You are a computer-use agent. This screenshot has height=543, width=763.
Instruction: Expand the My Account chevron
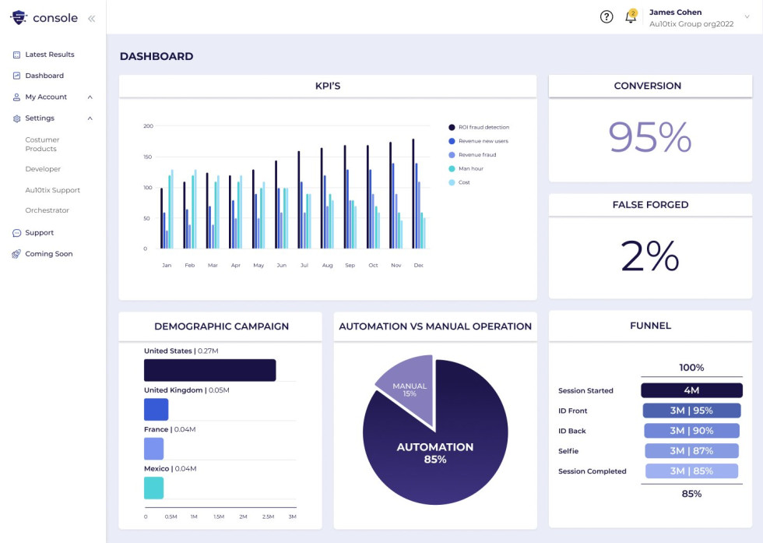[x=90, y=97]
